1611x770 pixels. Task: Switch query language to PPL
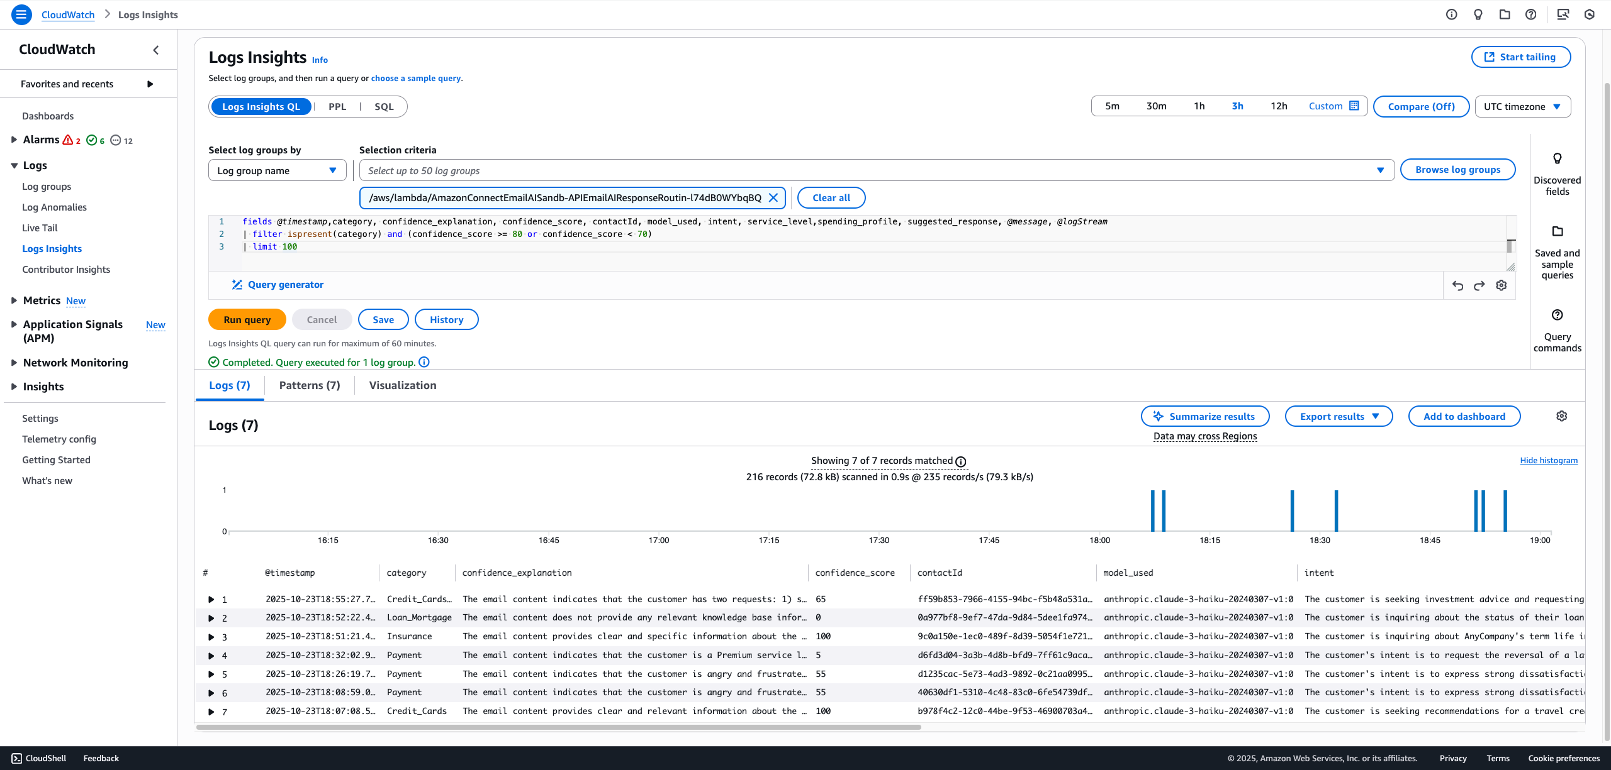coord(337,106)
